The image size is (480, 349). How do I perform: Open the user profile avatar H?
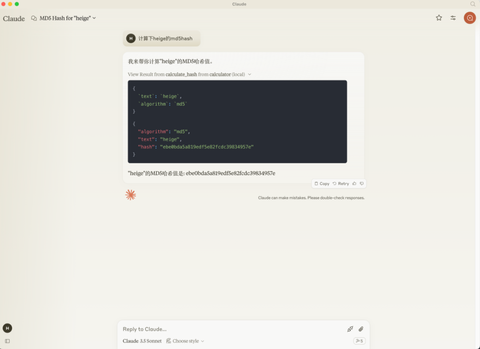8,328
